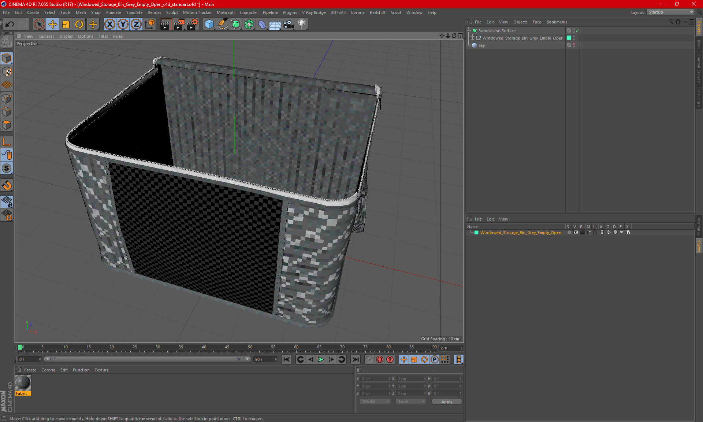The image size is (703, 422).
Task: Toggle layer render visibility icon
Action: pyautogui.click(x=582, y=232)
